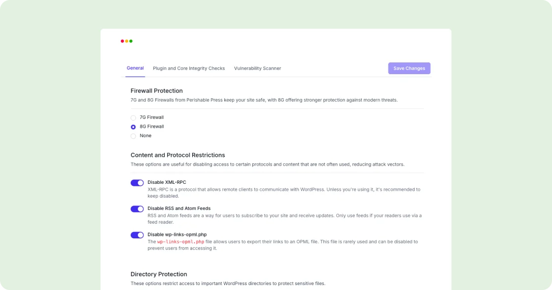Viewport: 552px width, 290px height.
Task: Switch to the General tab
Action: pos(135,68)
